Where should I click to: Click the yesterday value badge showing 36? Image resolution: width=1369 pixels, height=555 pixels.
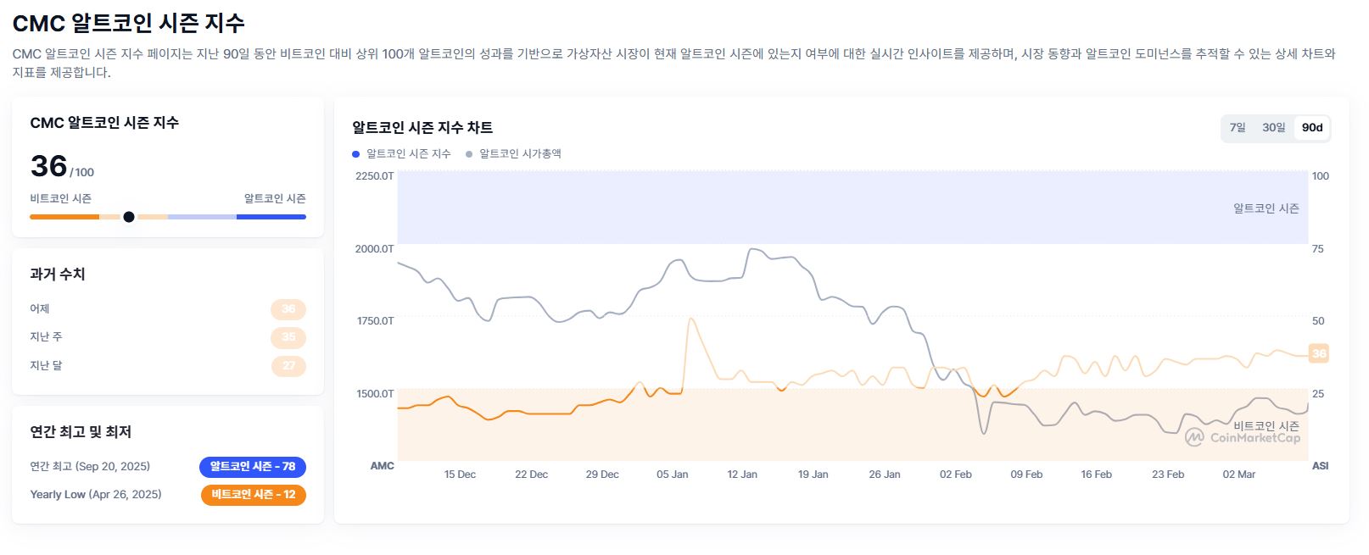(x=288, y=308)
